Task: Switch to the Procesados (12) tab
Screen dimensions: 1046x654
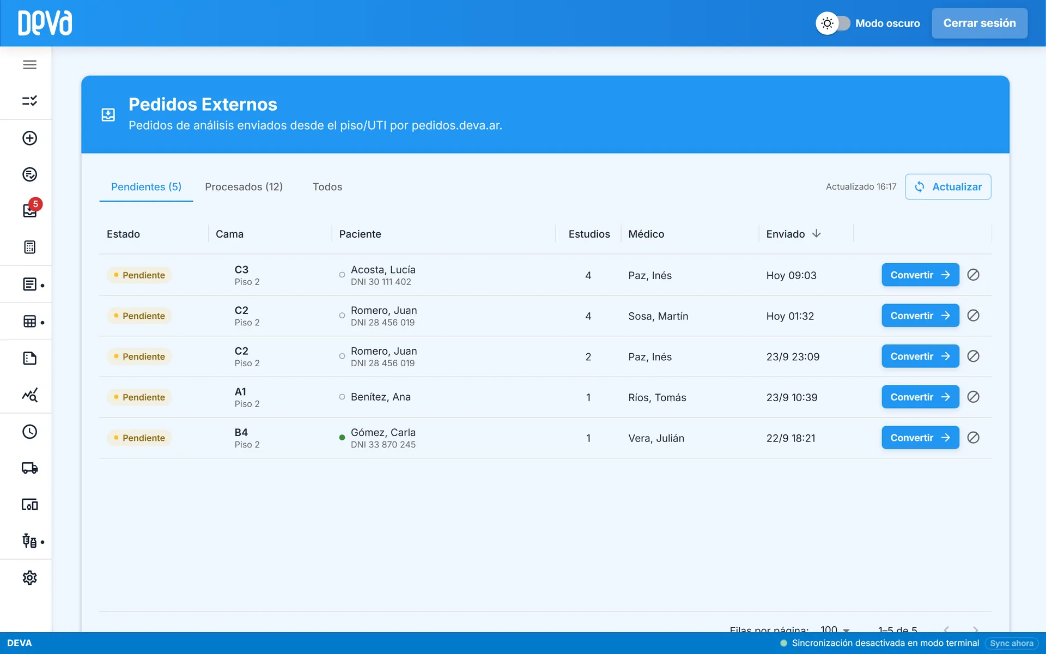Action: tap(244, 187)
